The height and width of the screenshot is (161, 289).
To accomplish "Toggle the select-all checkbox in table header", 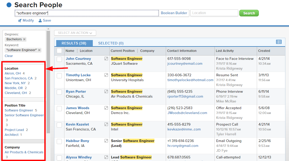I will tap(59, 51).
